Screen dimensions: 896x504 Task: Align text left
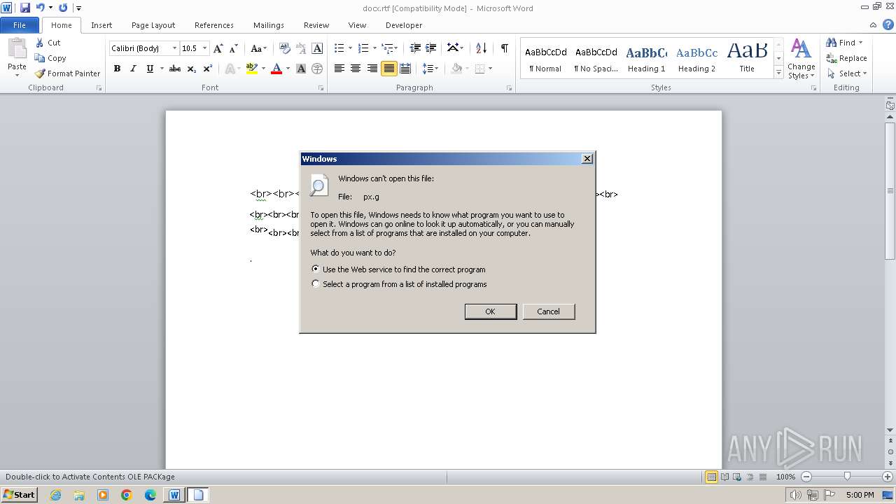339,69
